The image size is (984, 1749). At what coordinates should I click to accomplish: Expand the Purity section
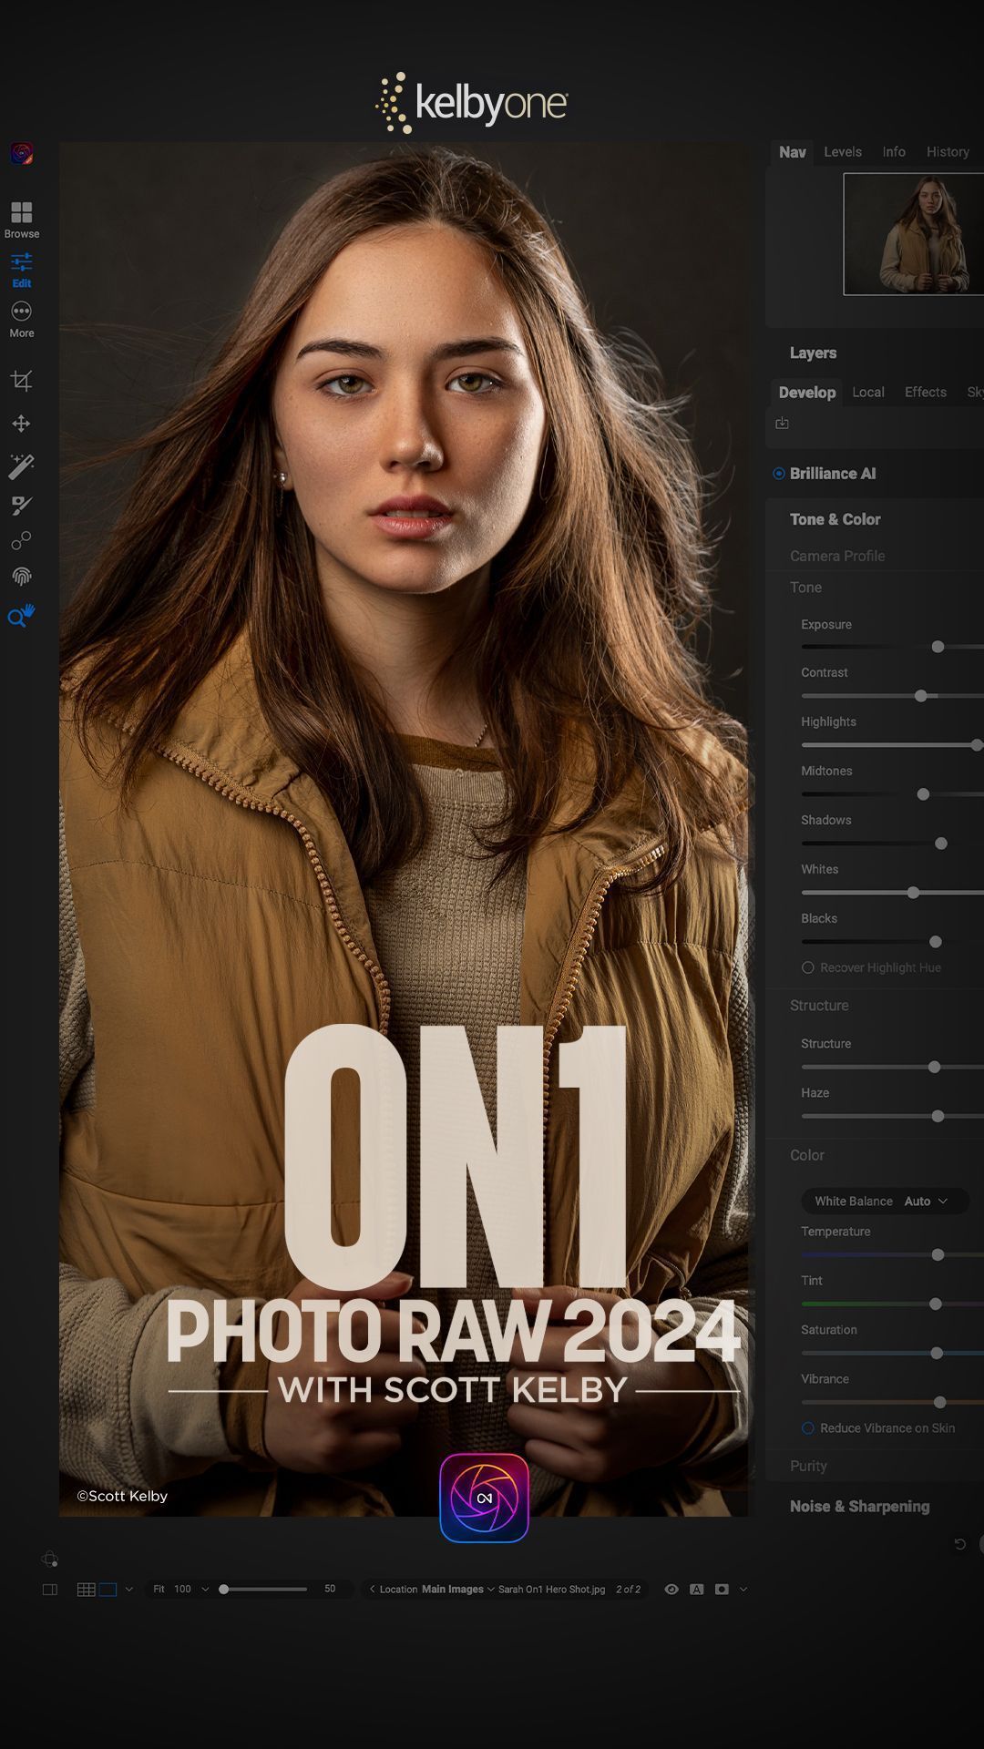tap(808, 1466)
